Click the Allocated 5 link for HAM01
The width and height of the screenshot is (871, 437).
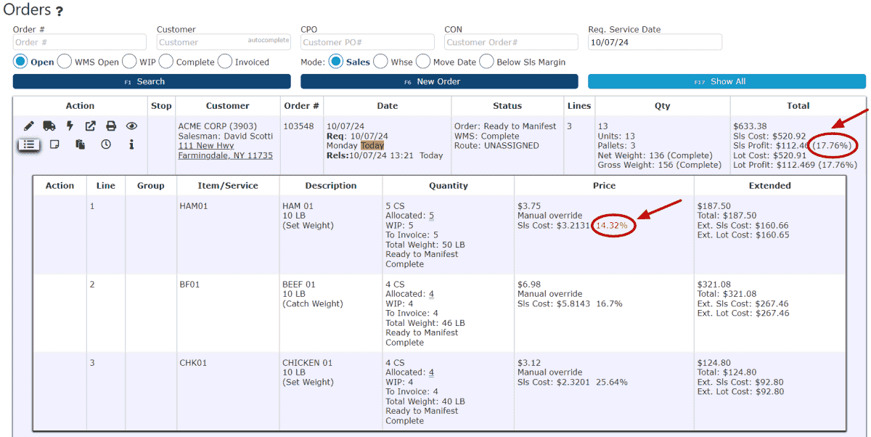click(x=431, y=216)
